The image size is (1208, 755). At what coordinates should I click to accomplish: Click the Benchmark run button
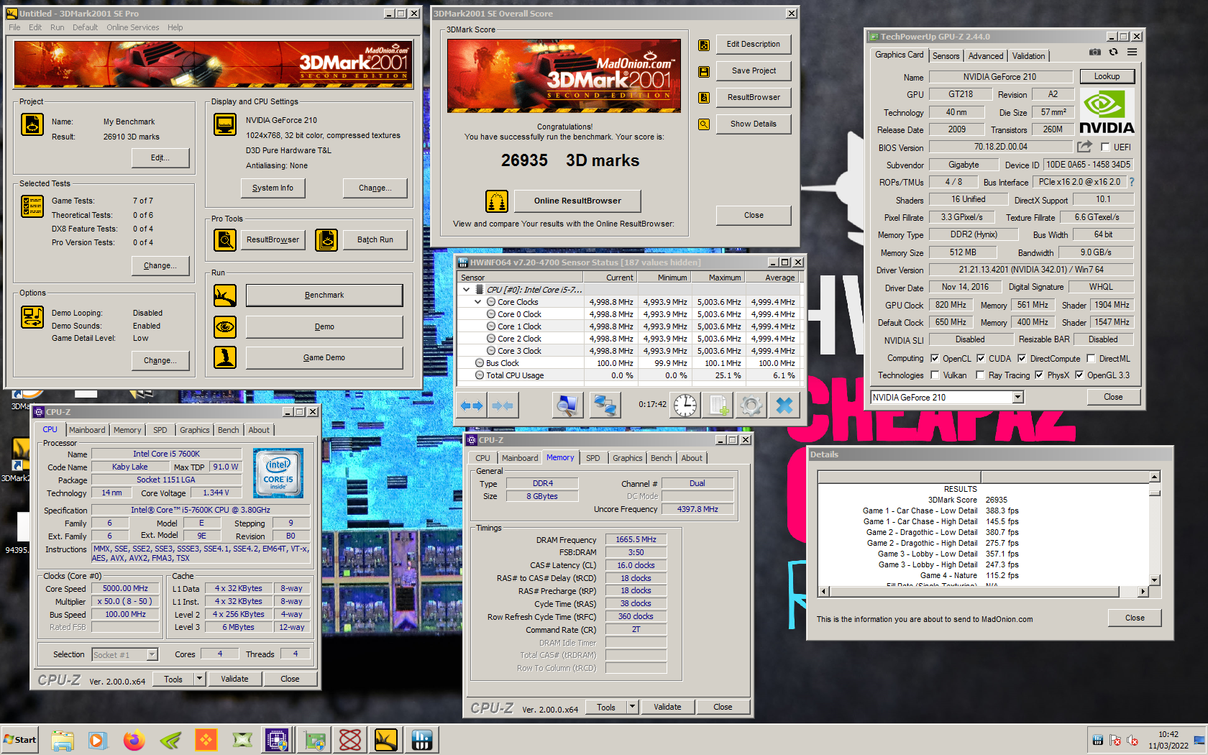coord(324,295)
